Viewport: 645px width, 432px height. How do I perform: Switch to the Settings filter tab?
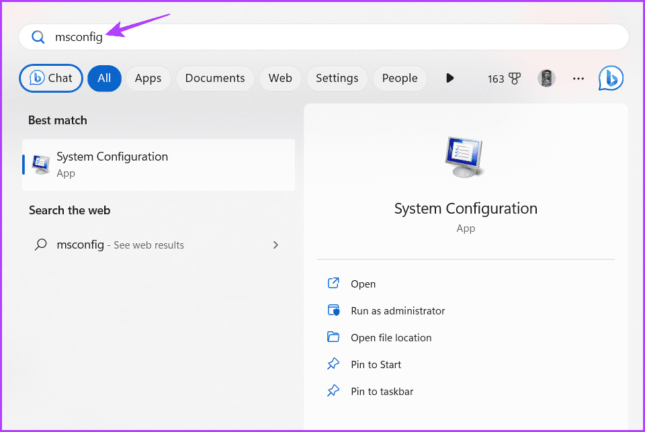click(x=337, y=78)
